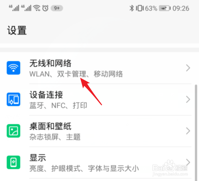Image resolution: width=199 pixels, height=181 pixels.
Task: Tap the blue Wi-Fi wireless network icon
Action: pos(13,68)
